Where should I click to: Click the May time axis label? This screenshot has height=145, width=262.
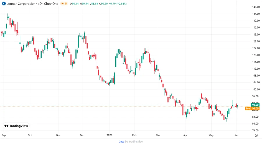(x=211, y=135)
